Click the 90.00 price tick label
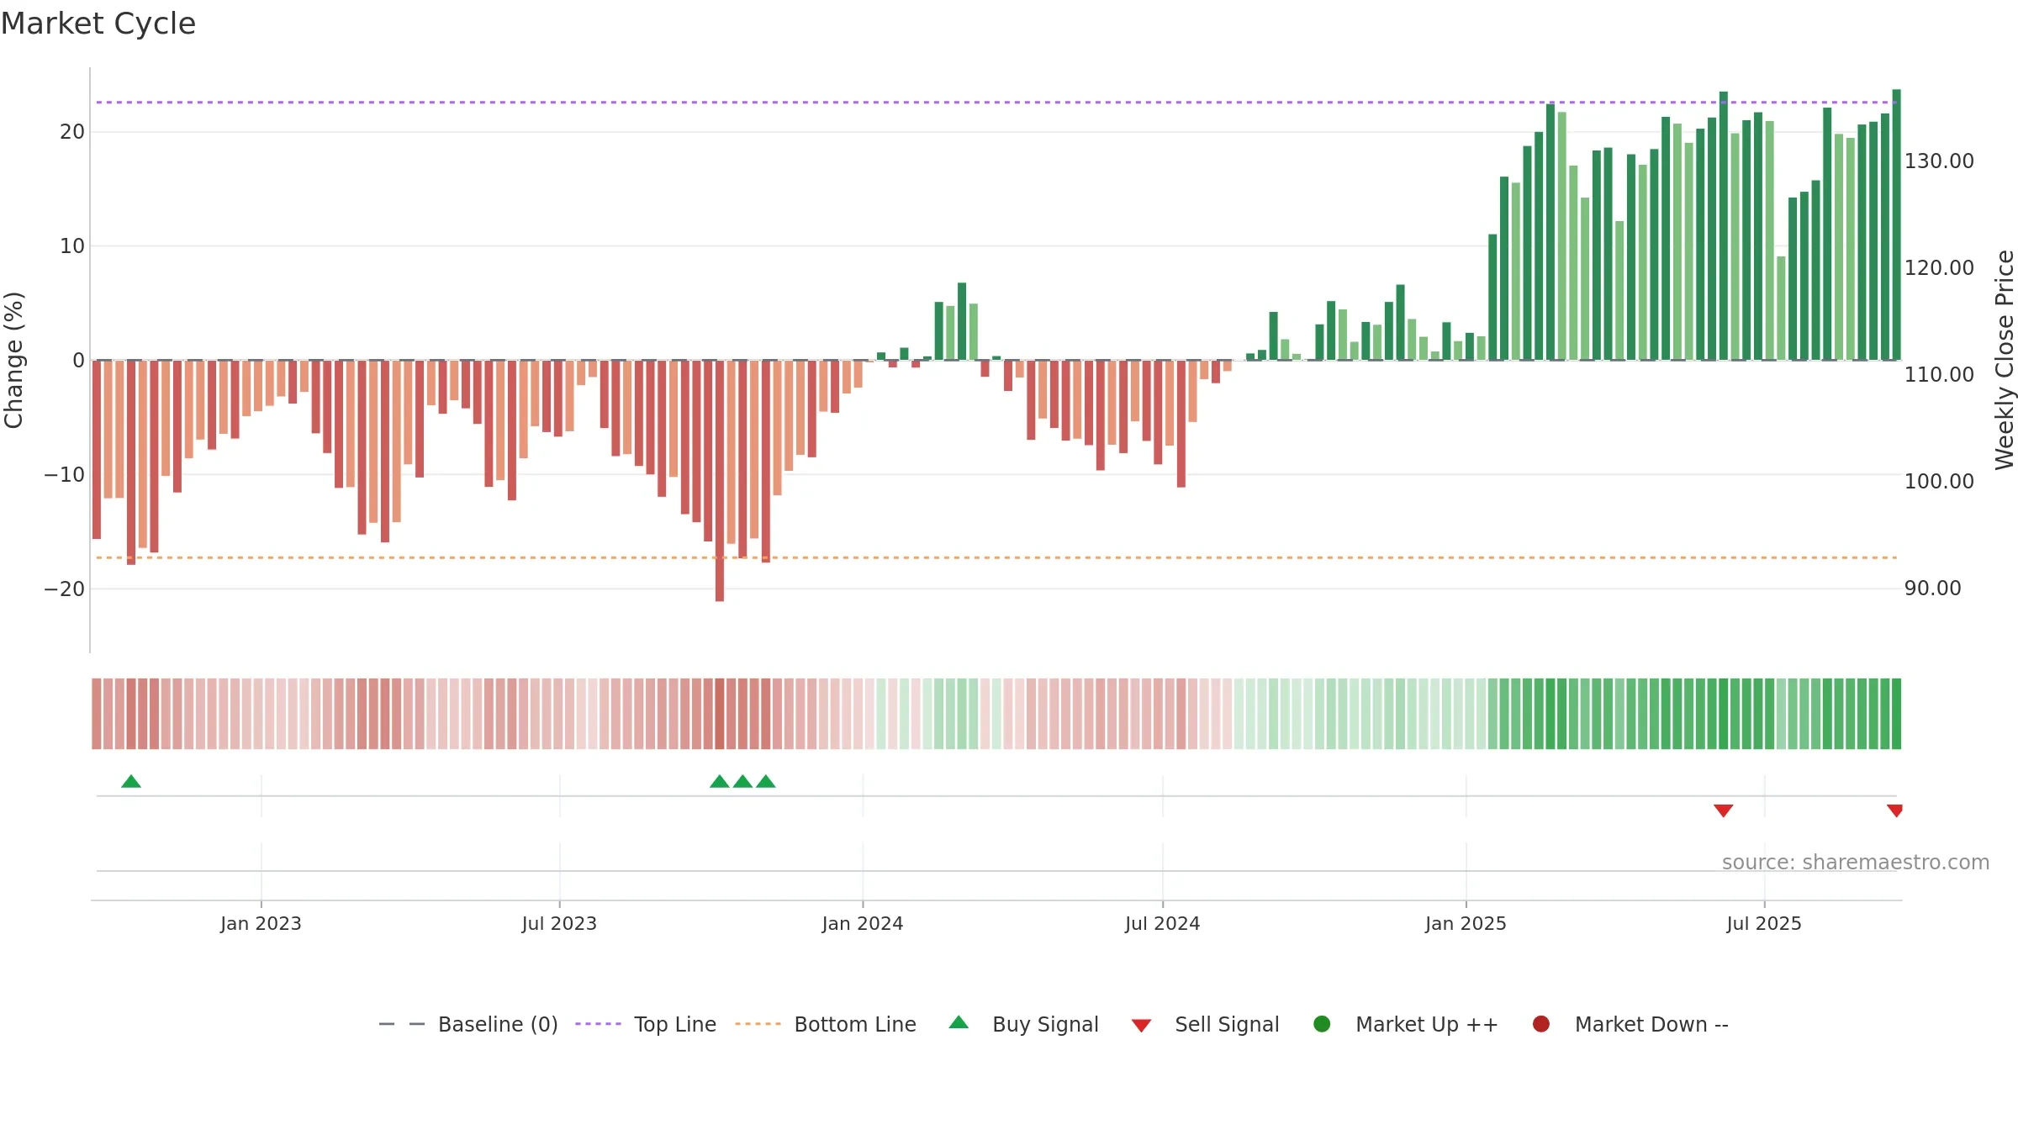2018x1135 pixels. point(1932,588)
